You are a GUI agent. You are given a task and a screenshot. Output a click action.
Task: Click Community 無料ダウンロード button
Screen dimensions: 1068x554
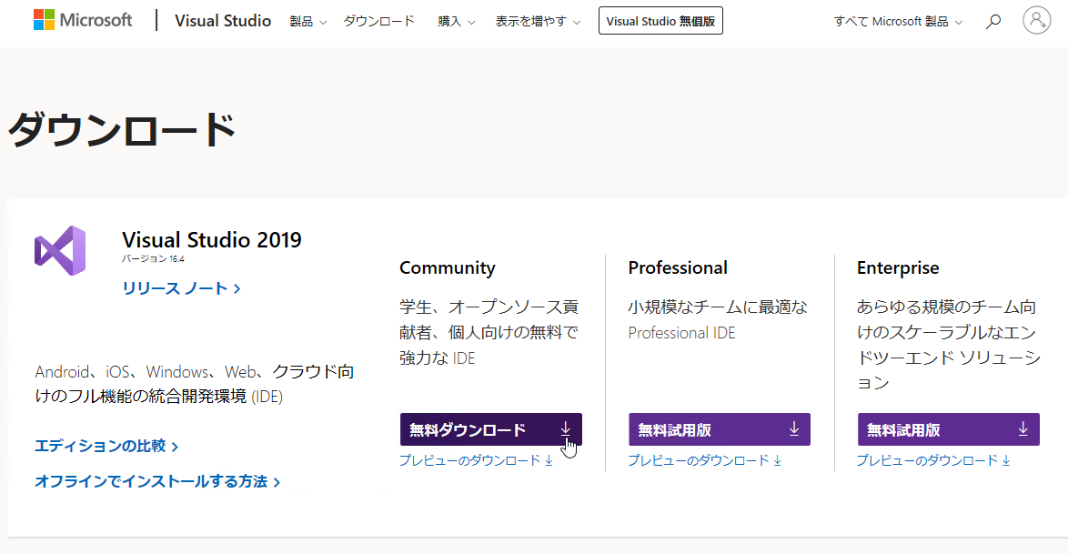[491, 429]
